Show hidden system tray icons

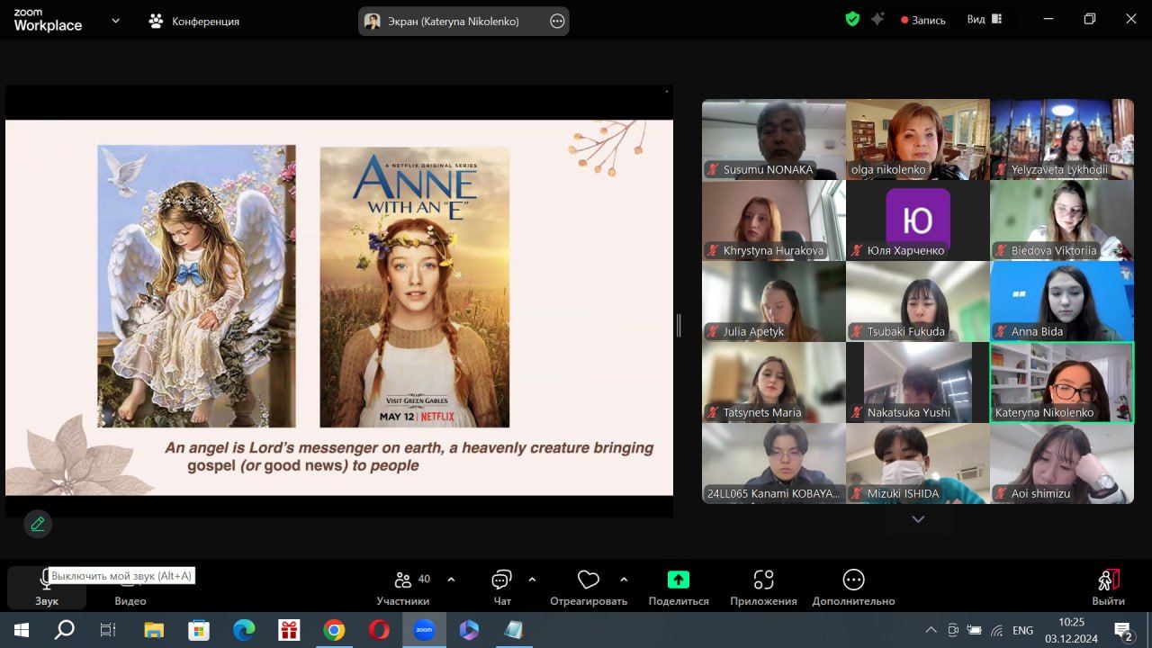931,630
